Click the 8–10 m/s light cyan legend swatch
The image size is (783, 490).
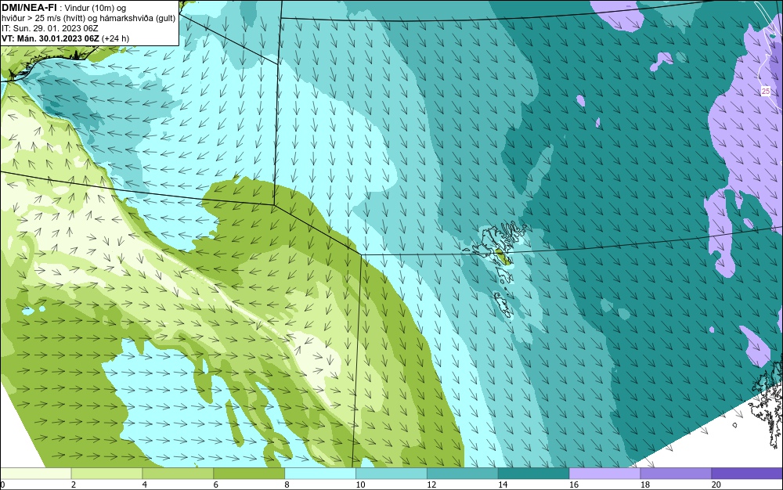coord(320,474)
